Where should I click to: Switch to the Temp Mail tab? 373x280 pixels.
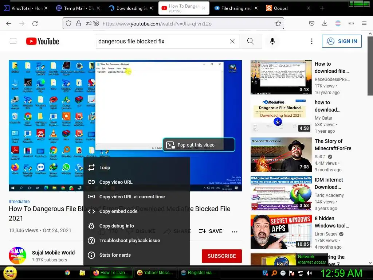tap(78, 8)
